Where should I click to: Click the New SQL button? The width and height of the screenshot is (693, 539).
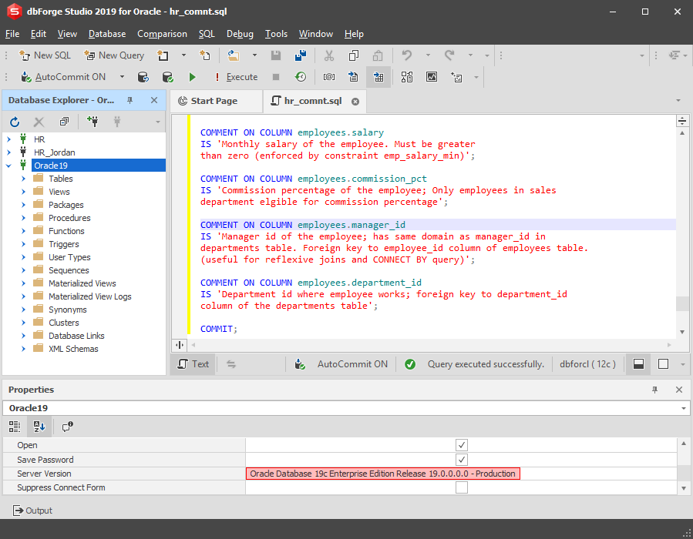click(x=45, y=55)
